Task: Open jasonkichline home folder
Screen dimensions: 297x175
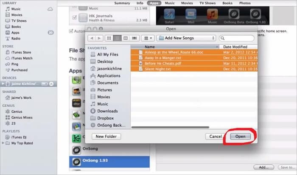Action: pos(109,69)
